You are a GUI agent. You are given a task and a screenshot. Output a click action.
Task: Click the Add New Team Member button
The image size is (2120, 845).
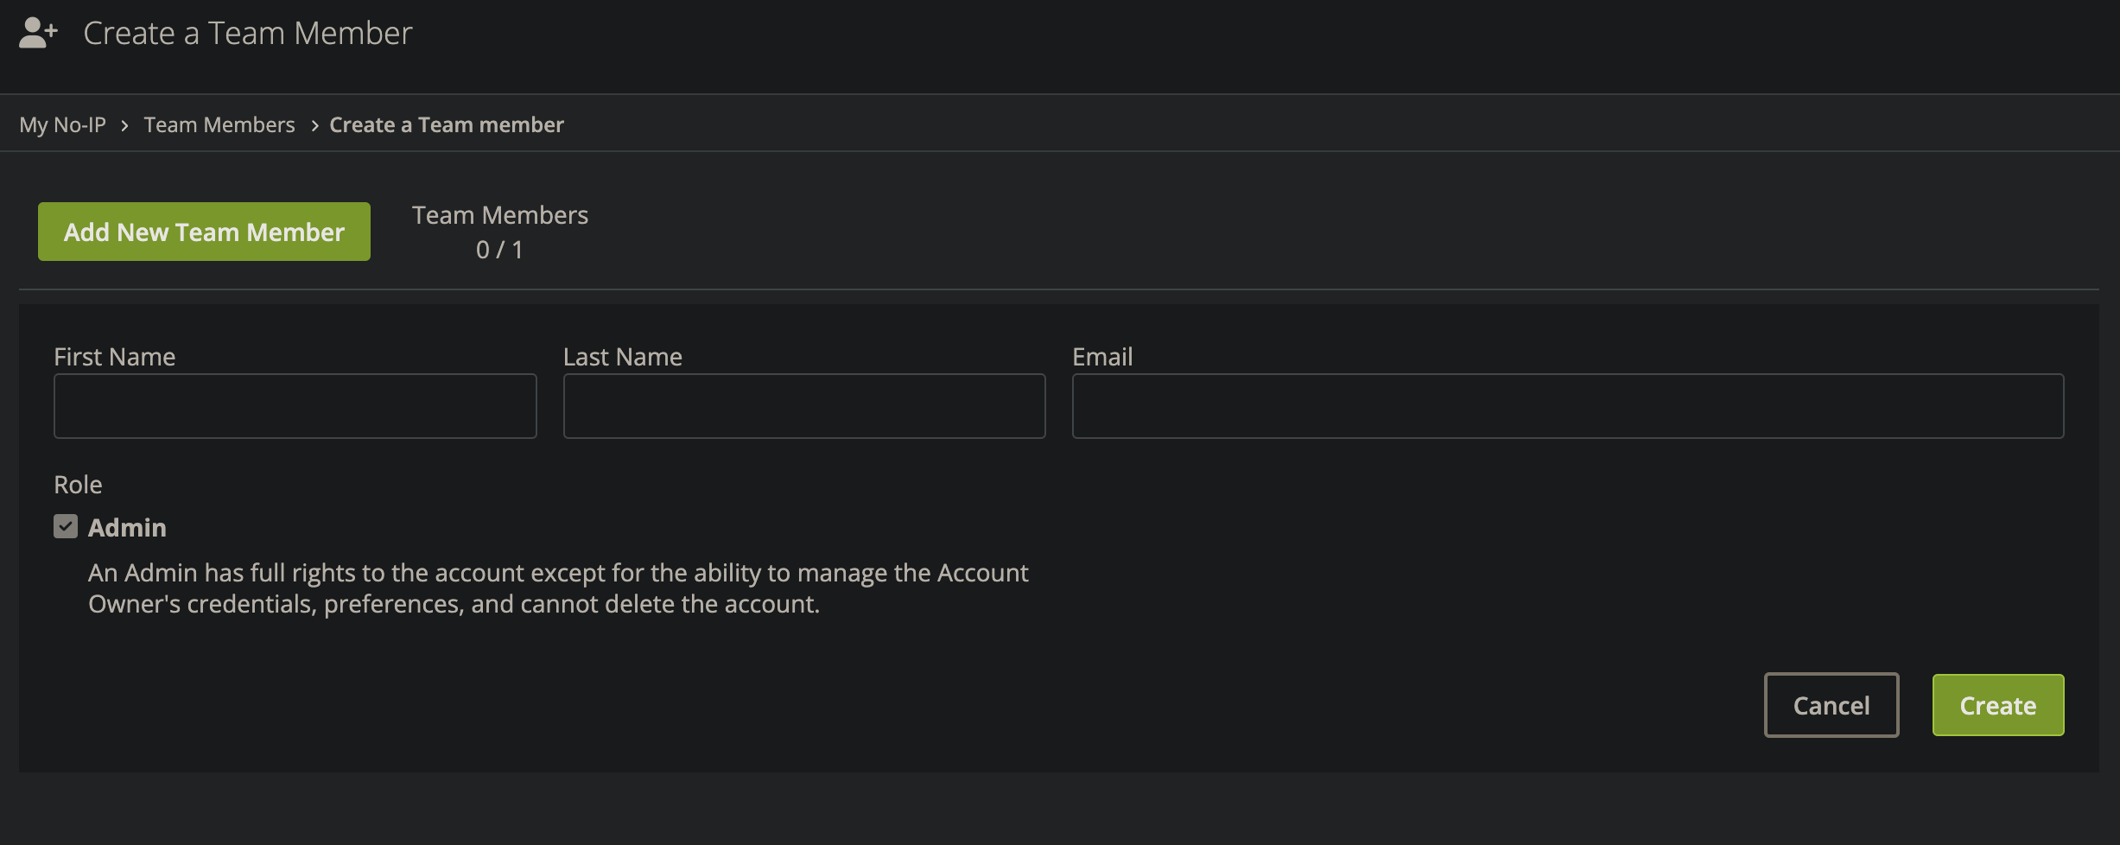pyautogui.click(x=203, y=231)
